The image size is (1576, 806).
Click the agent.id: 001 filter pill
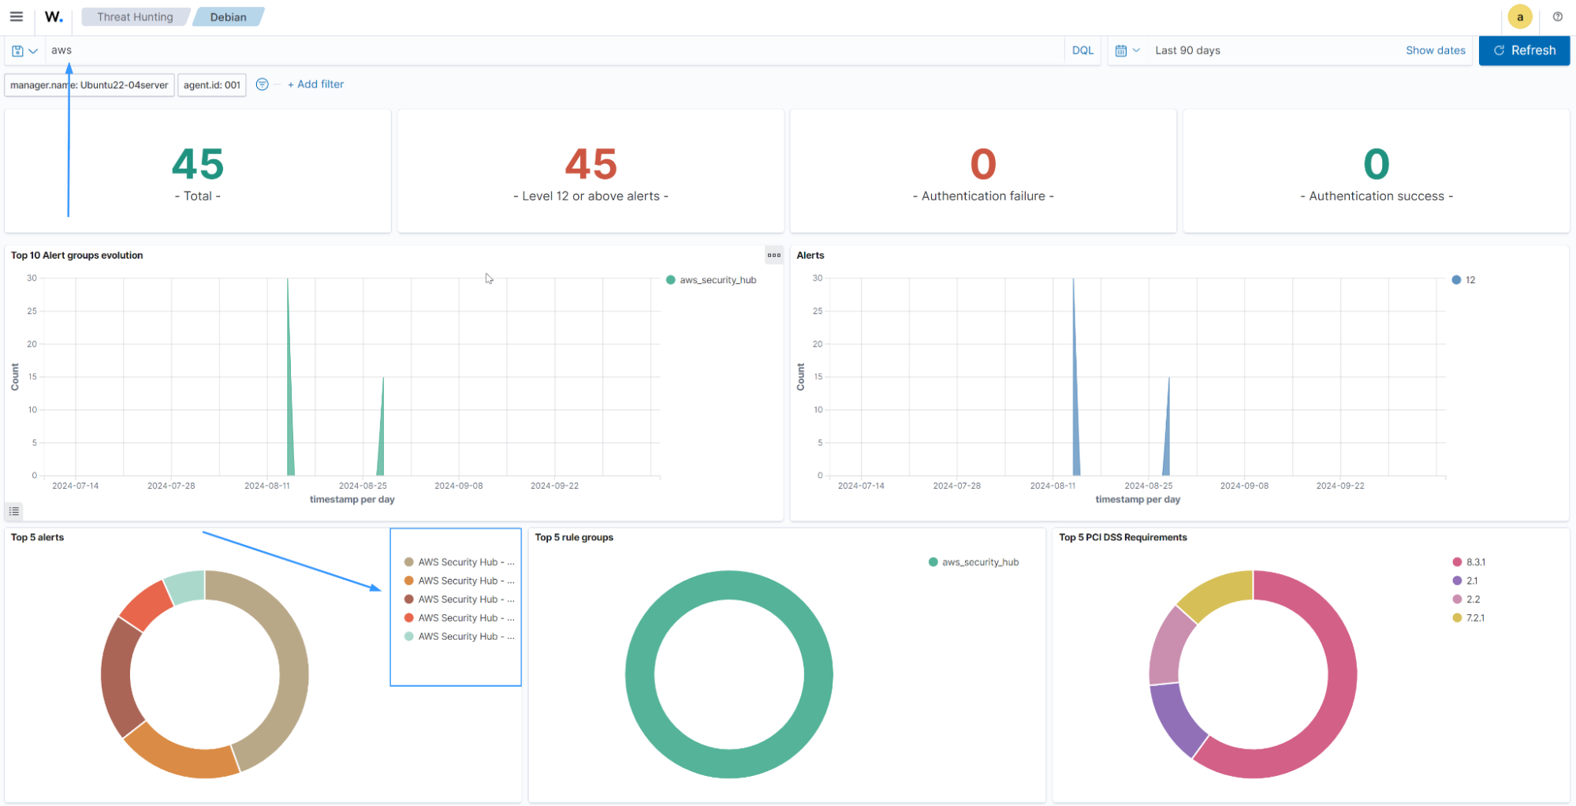[211, 85]
